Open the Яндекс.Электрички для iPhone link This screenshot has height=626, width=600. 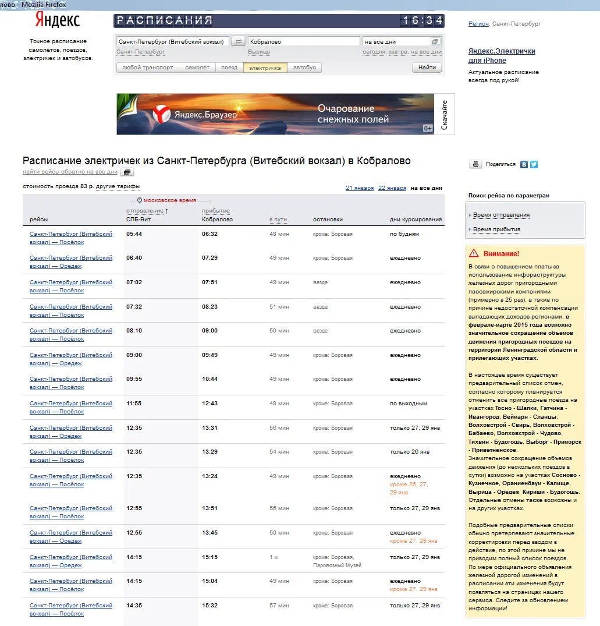(x=502, y=55)
